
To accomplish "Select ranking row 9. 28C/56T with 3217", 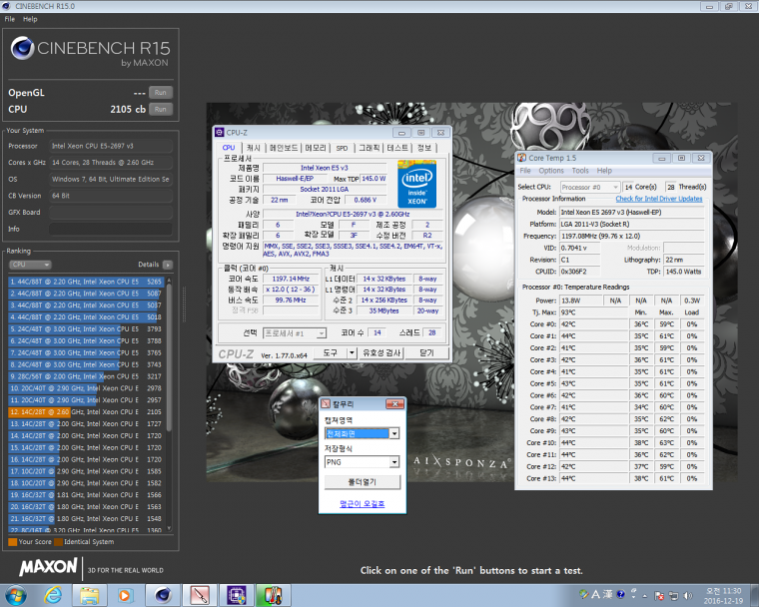I will point(86,376).
